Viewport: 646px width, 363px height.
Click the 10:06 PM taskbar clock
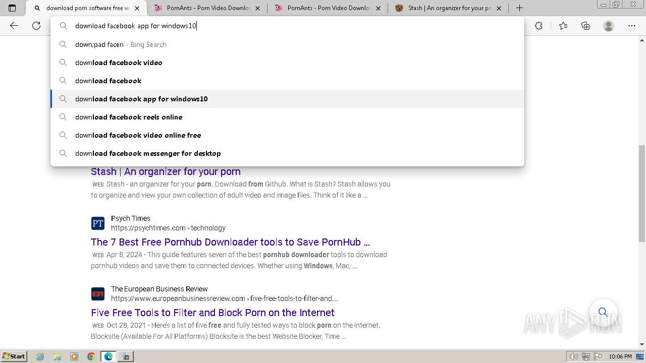(620, 356)
